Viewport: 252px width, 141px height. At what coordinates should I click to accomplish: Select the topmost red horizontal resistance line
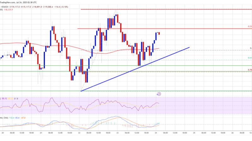pos(166,9)
